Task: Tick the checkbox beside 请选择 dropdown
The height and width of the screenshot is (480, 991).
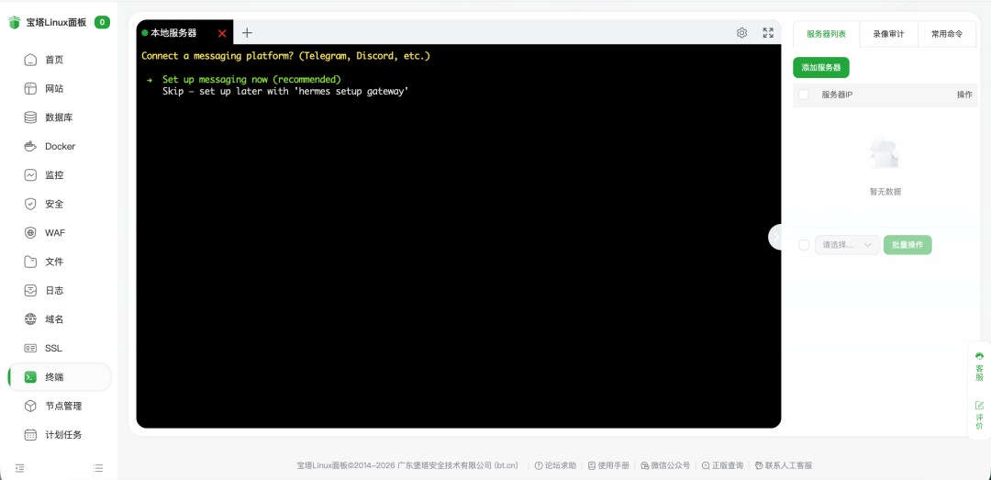Action: point(804,245)
